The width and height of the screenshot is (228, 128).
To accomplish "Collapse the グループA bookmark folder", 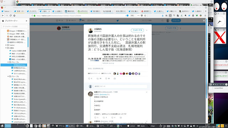I will (8, 62).
